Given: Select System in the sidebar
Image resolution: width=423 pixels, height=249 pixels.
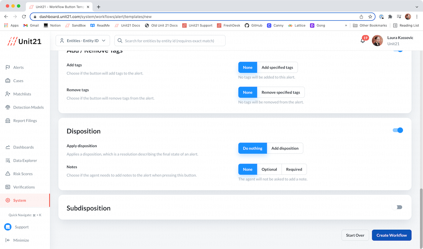Looking at the screenshot, I should tap(25, 200).
